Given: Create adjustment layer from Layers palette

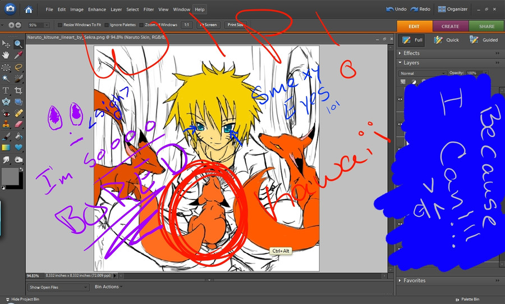Looking at the screenshot, I should pos(414,82).
